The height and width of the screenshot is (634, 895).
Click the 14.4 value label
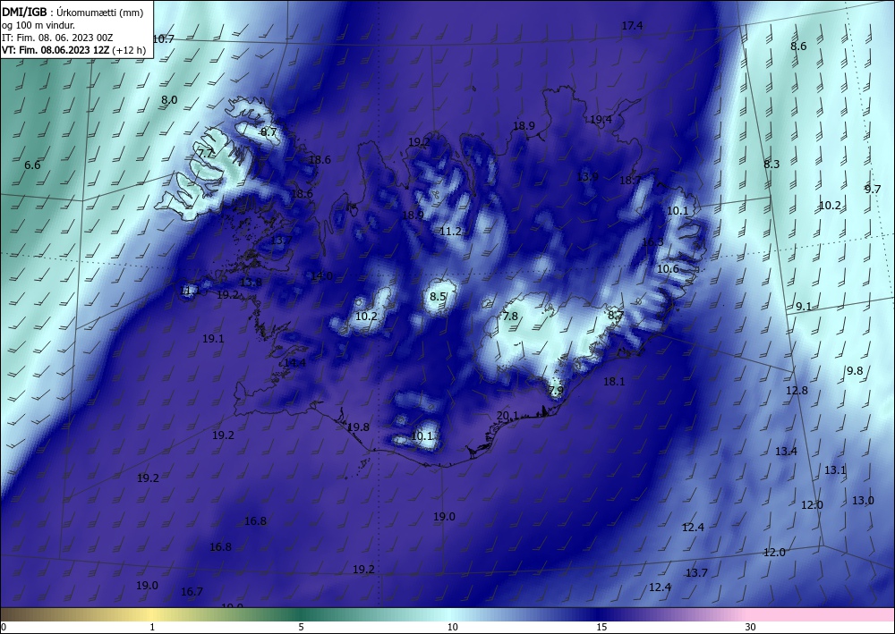pyautogui.click(x=294, y=363)
